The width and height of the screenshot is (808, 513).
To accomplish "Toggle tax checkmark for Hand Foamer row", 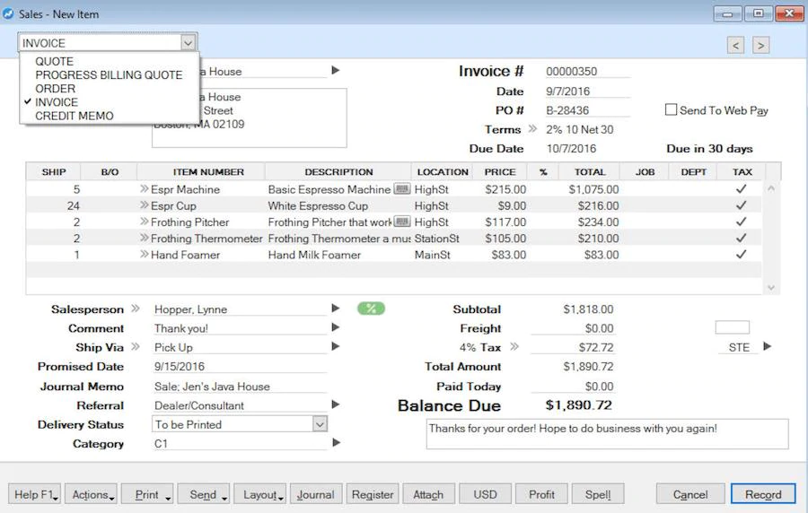I will [x=741, y=255].
